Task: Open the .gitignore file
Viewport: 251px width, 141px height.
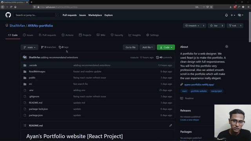Action: point(34,97)
